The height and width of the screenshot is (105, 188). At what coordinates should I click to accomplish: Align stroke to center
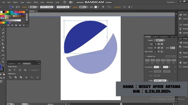tap(155, 52)
